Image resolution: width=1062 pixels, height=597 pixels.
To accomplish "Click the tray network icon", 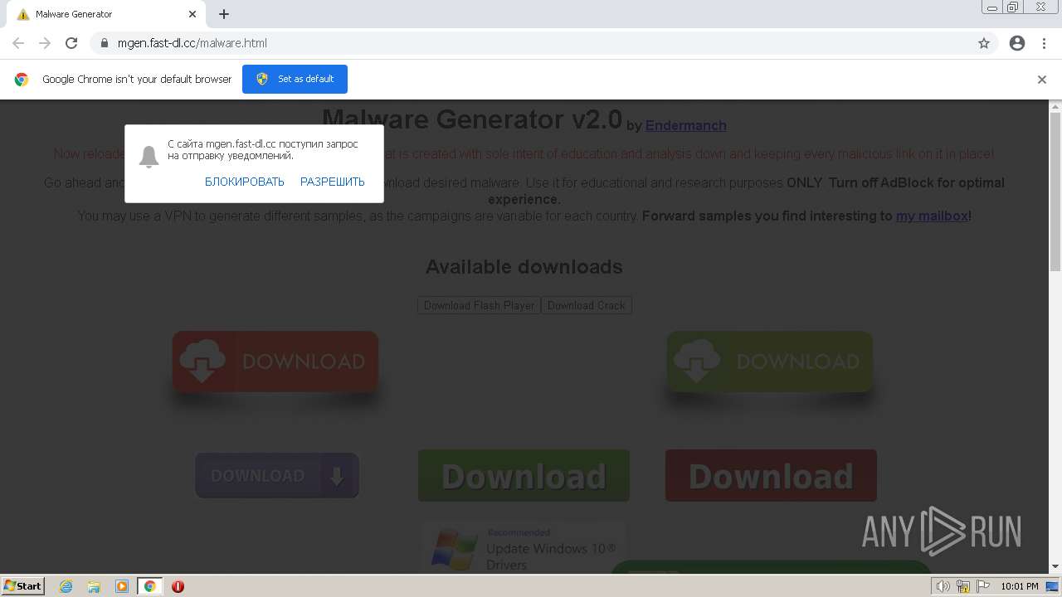I will coord(963,586).
